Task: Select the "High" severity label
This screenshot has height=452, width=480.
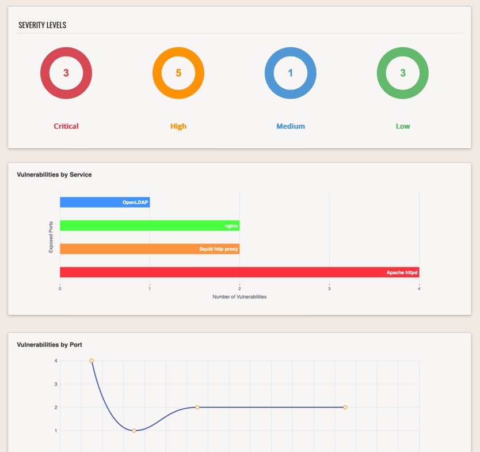Action: pos(178,126)
